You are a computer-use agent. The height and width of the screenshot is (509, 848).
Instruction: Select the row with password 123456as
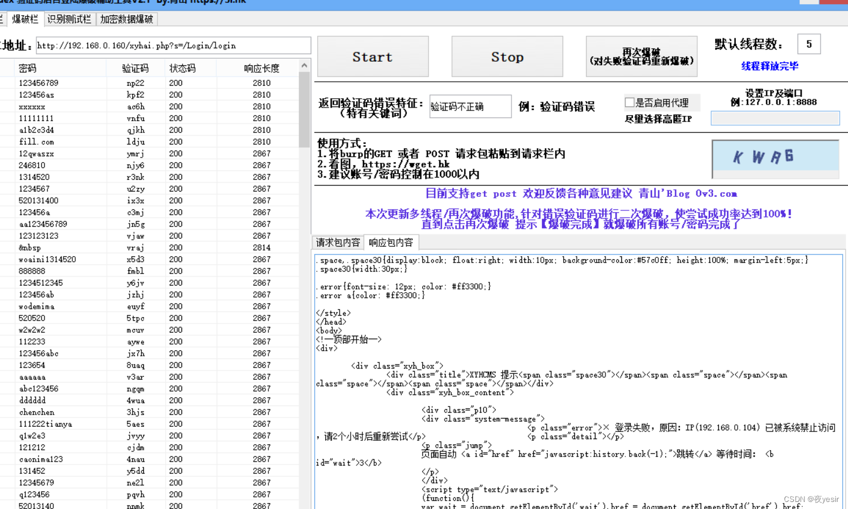(149, 95)
